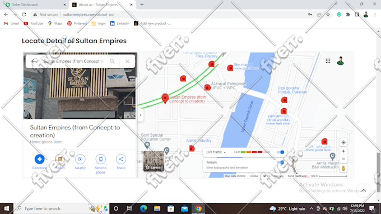Switch to the Seller Dashboard tab

pyautogui.click(x=35, y=4)
